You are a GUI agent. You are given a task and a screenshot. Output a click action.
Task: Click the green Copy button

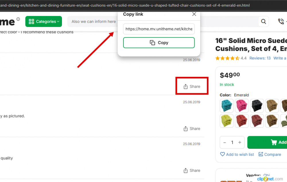click(x=159, y=43)
